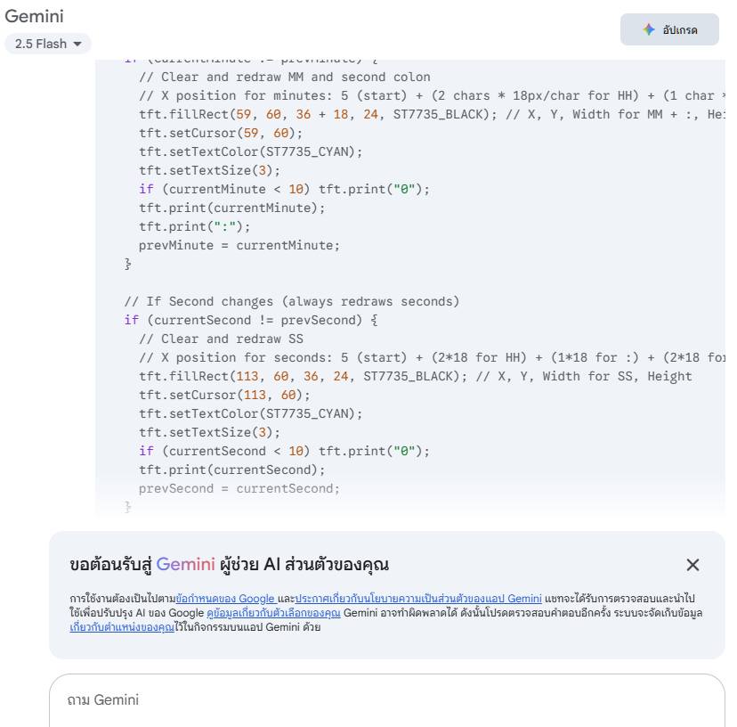This screenshot has width=737, height=727.
Task: Click the "// If Second changes" comment
Action: [x=292, y=302]
